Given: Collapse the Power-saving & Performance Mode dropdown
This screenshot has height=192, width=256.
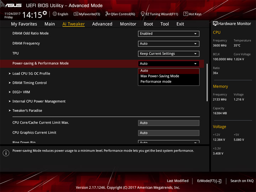Looking at the screenshot, I should tap(169, 64).
